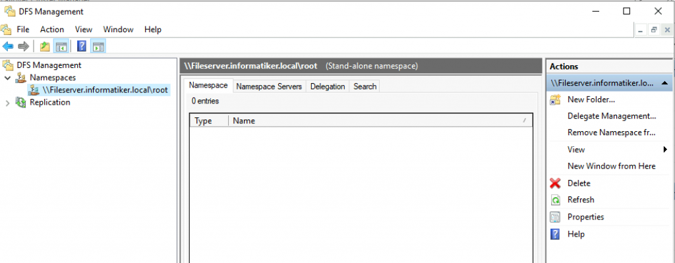
Task: Open Properties in Actions pane
Action: point(585,217)
